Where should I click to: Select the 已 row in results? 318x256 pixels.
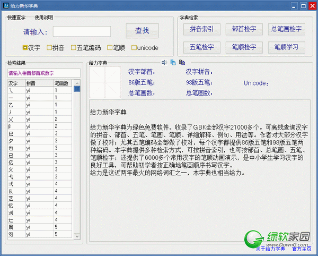click(x=40, y=155)
